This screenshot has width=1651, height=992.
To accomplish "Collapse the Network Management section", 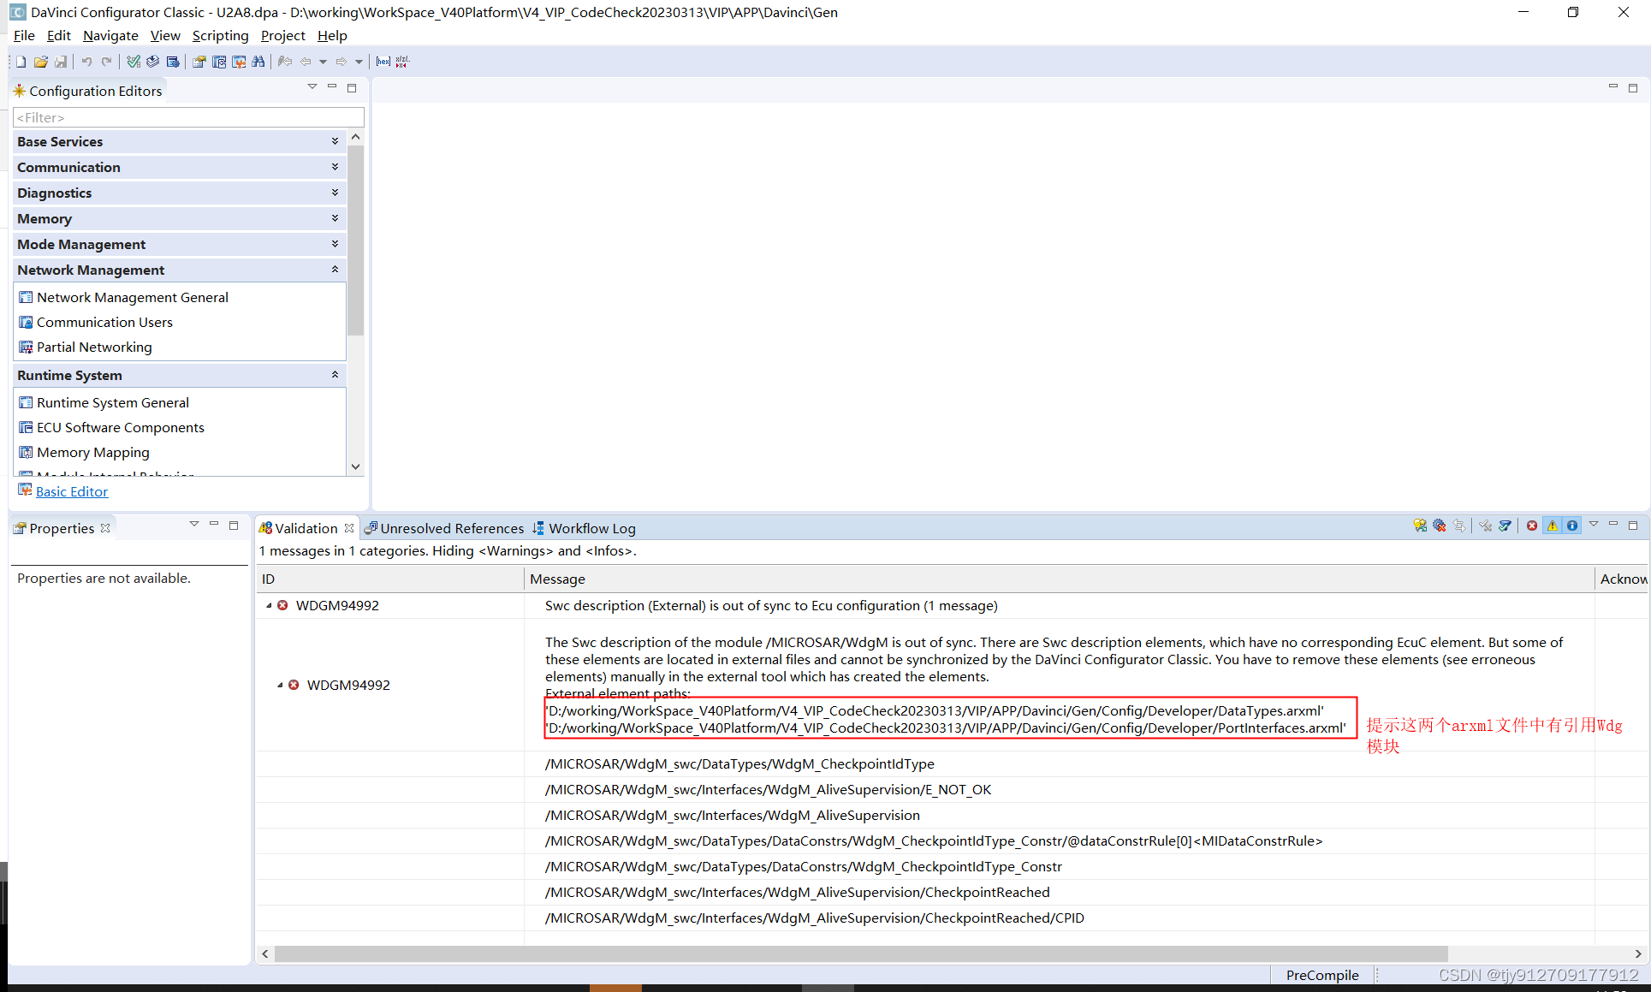I will tap(335, 270).
